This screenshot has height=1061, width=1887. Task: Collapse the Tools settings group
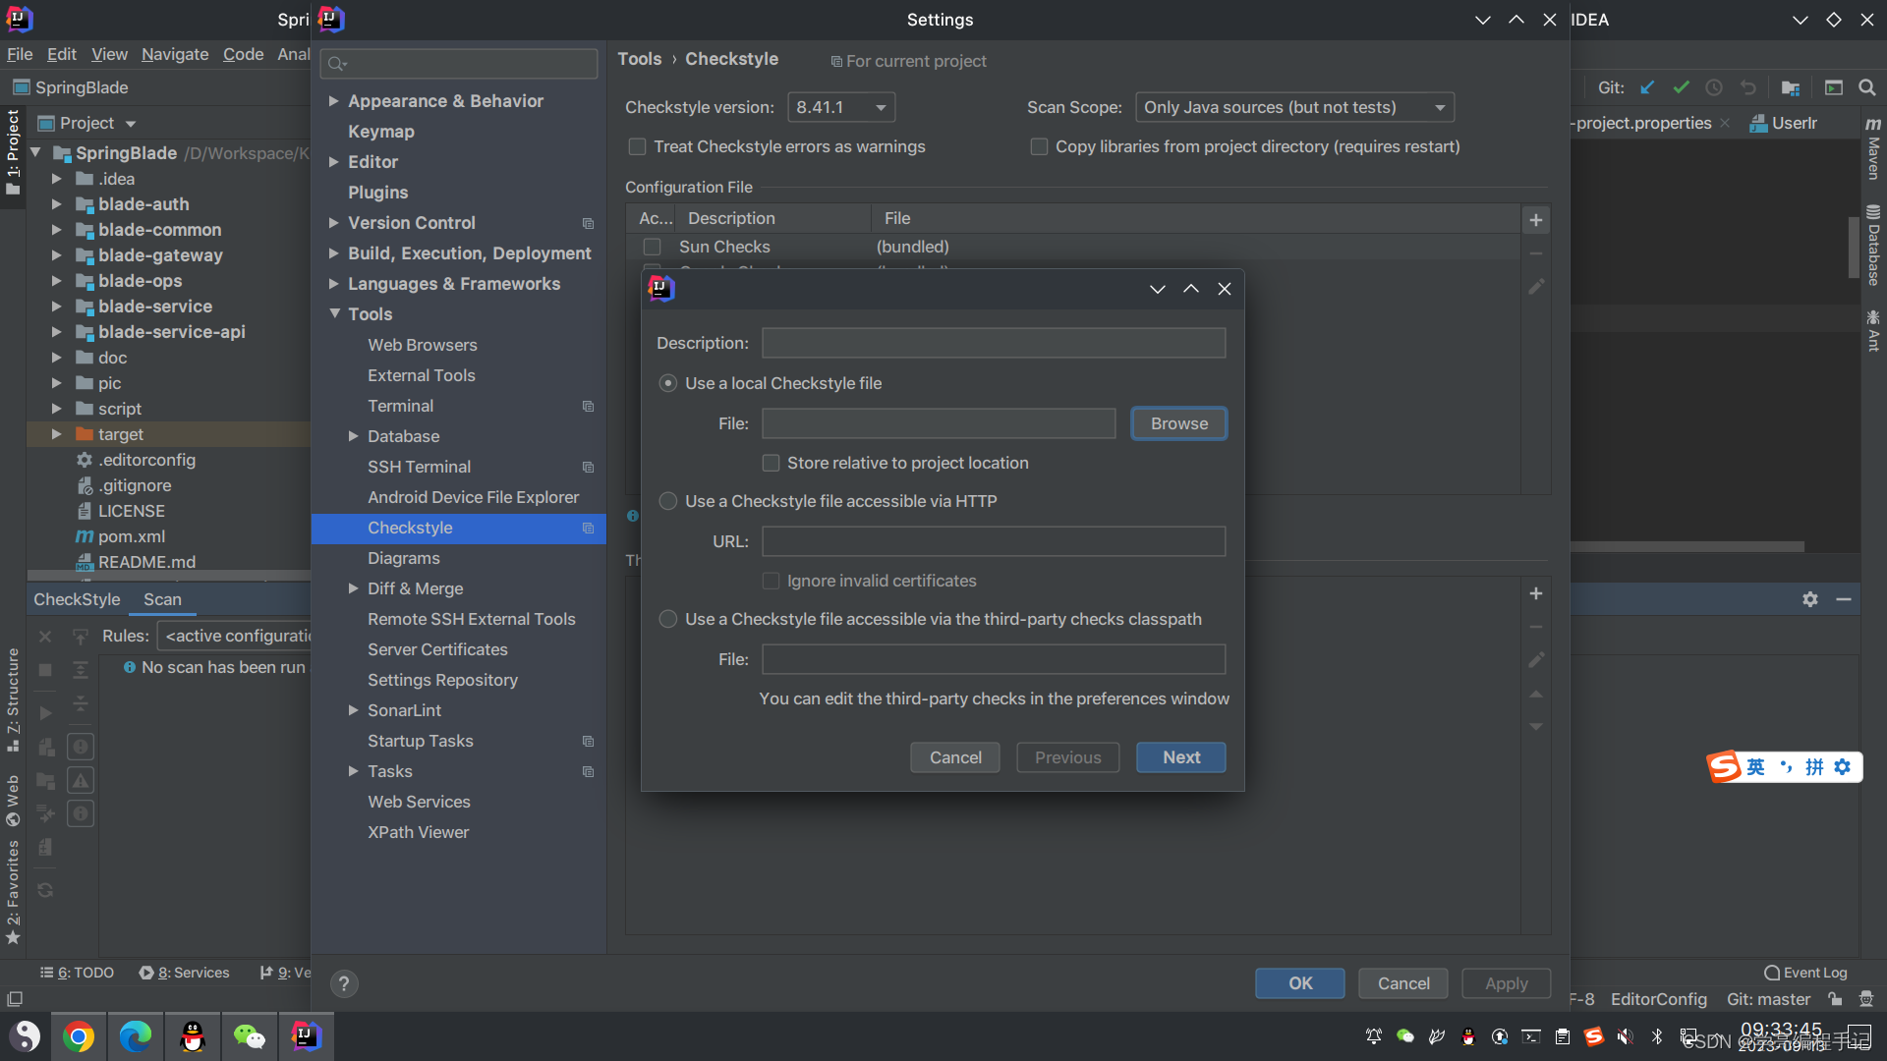point(334,314)
